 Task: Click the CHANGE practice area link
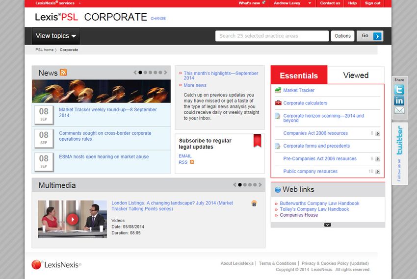[158, 18]
